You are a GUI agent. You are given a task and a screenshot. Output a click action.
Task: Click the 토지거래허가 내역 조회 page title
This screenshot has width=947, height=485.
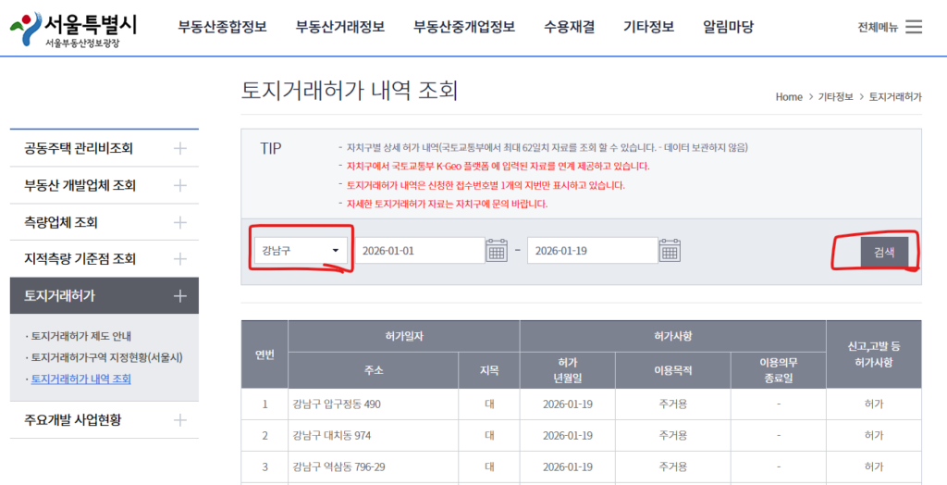point(349,91)
